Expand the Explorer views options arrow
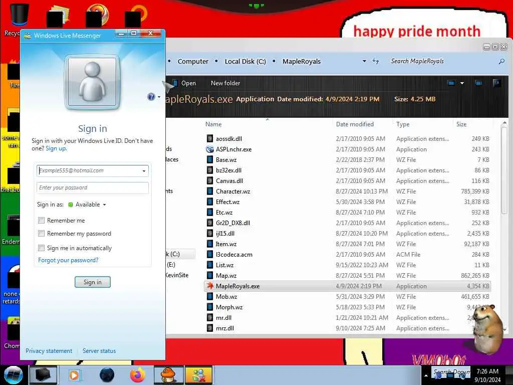The height and width of the screenshot is (385, 513). click(462, 83)
